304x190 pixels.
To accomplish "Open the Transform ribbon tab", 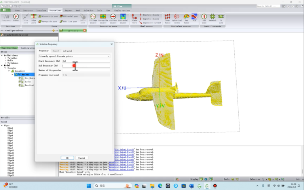I will pyautogui.click(x=41, y=10).
